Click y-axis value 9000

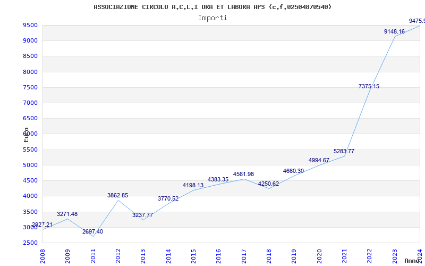pyautogui.click(x=30, y=41)
